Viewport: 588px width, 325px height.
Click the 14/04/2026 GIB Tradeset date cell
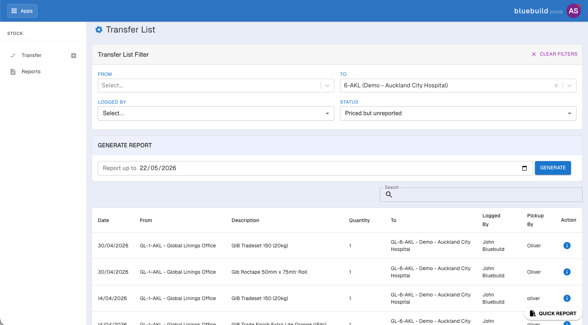tap(112, 298)
